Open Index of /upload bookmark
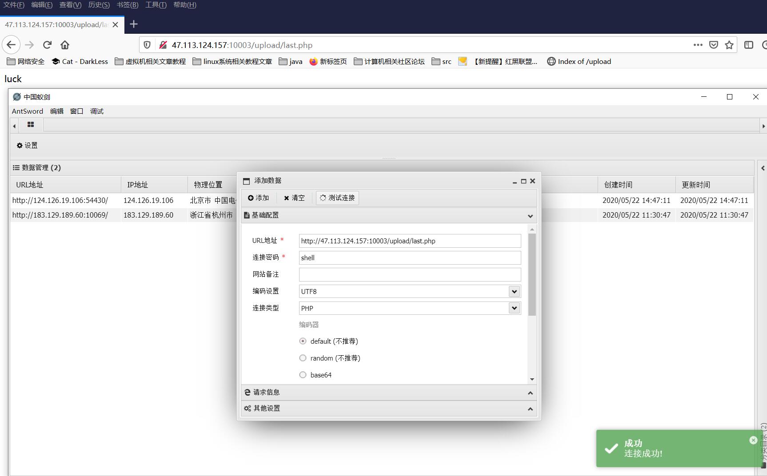 579,61
